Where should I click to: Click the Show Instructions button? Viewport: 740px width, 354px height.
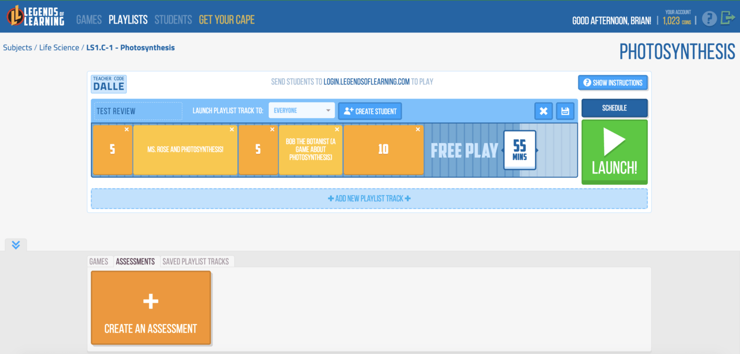pyautogui.click(x=612, y=83)
